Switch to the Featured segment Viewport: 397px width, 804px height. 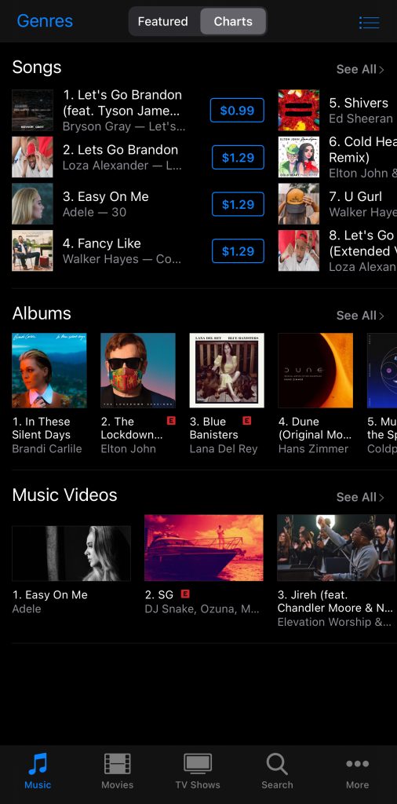163,21
